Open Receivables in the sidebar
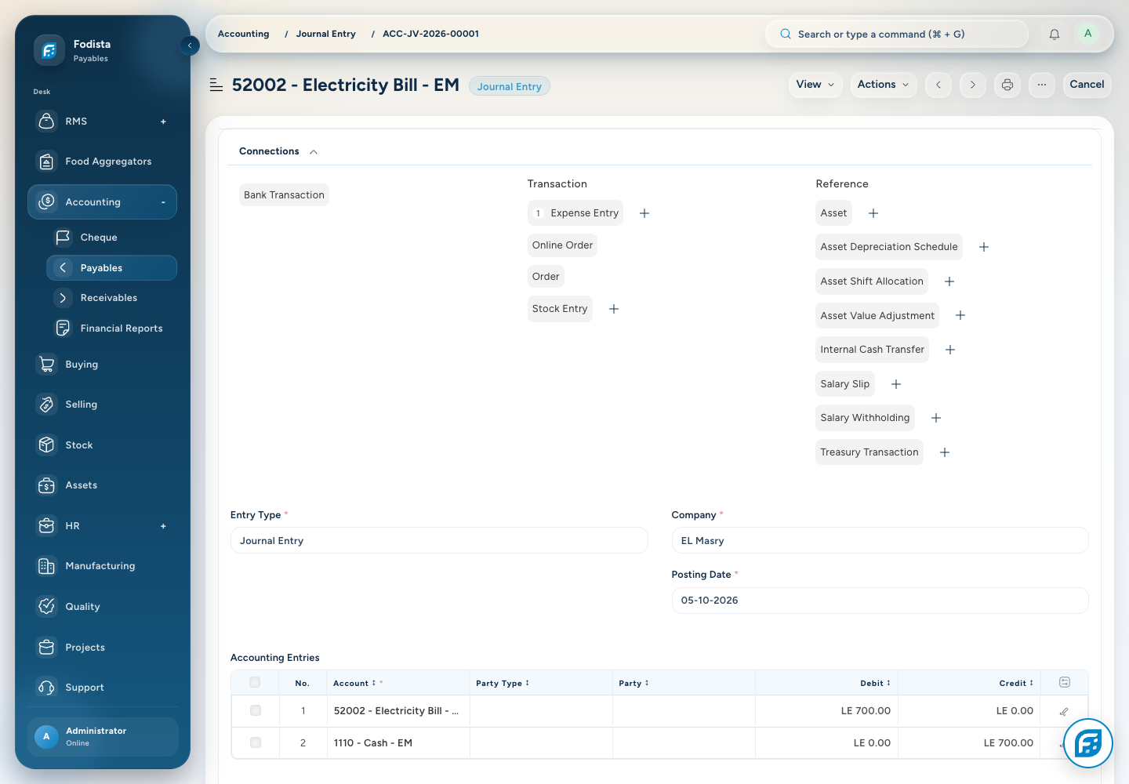 (111, 298)
